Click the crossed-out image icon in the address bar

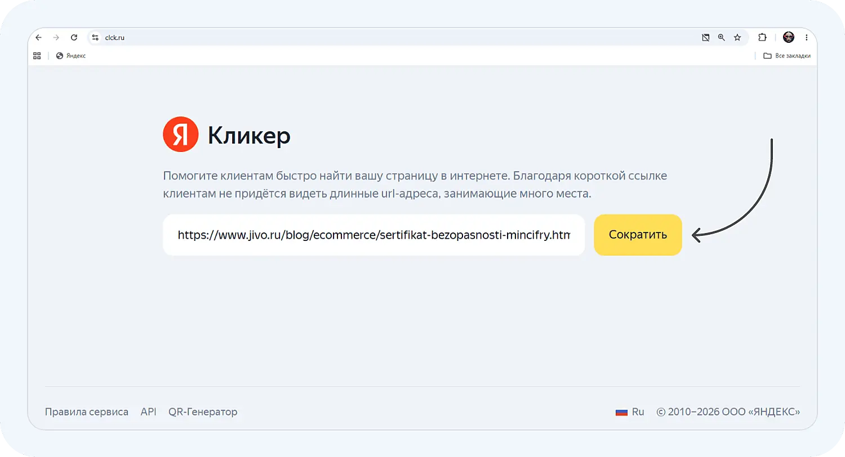pyautogui.click(x=705, y=38)
